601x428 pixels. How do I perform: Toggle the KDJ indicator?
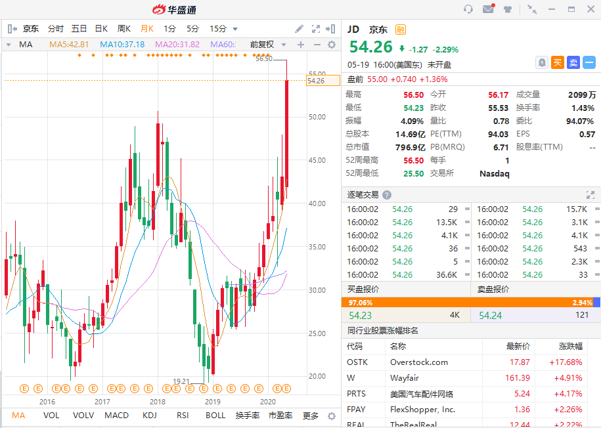(x=150, y=416)
